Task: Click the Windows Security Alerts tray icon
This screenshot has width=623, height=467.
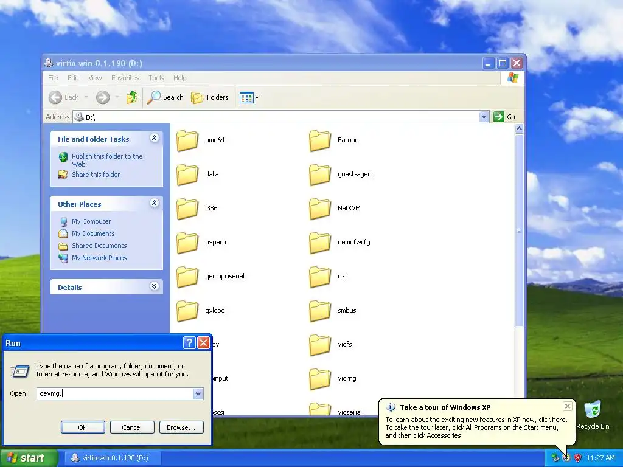Action: 578,458
